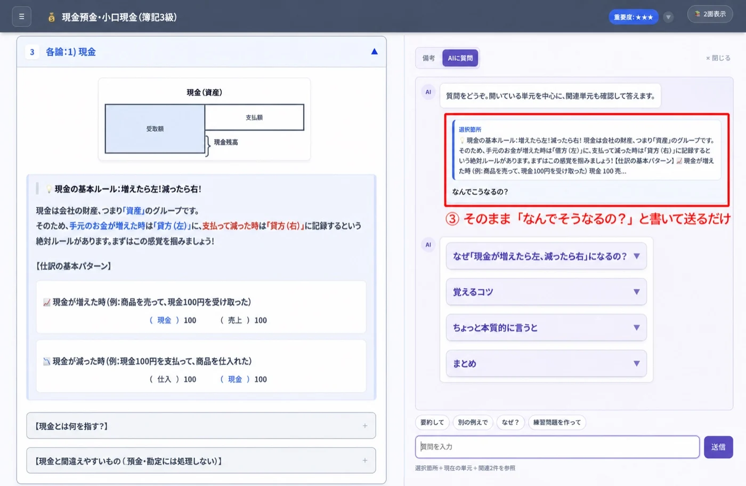Click the なぜ? quick prompt

510,423
